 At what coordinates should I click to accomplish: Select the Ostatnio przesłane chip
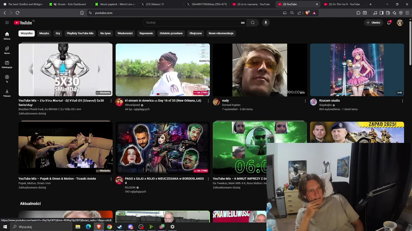point(171,33)
